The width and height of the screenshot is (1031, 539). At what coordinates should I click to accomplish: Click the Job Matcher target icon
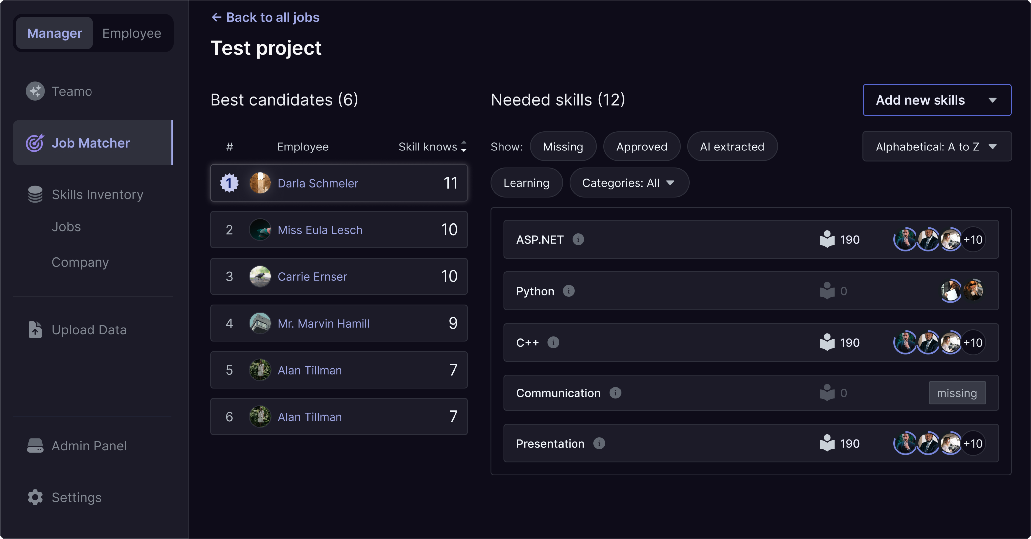(35, 143)
